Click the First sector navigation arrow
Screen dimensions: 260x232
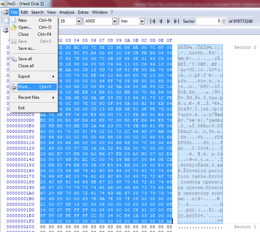click(x=153, y=21)
